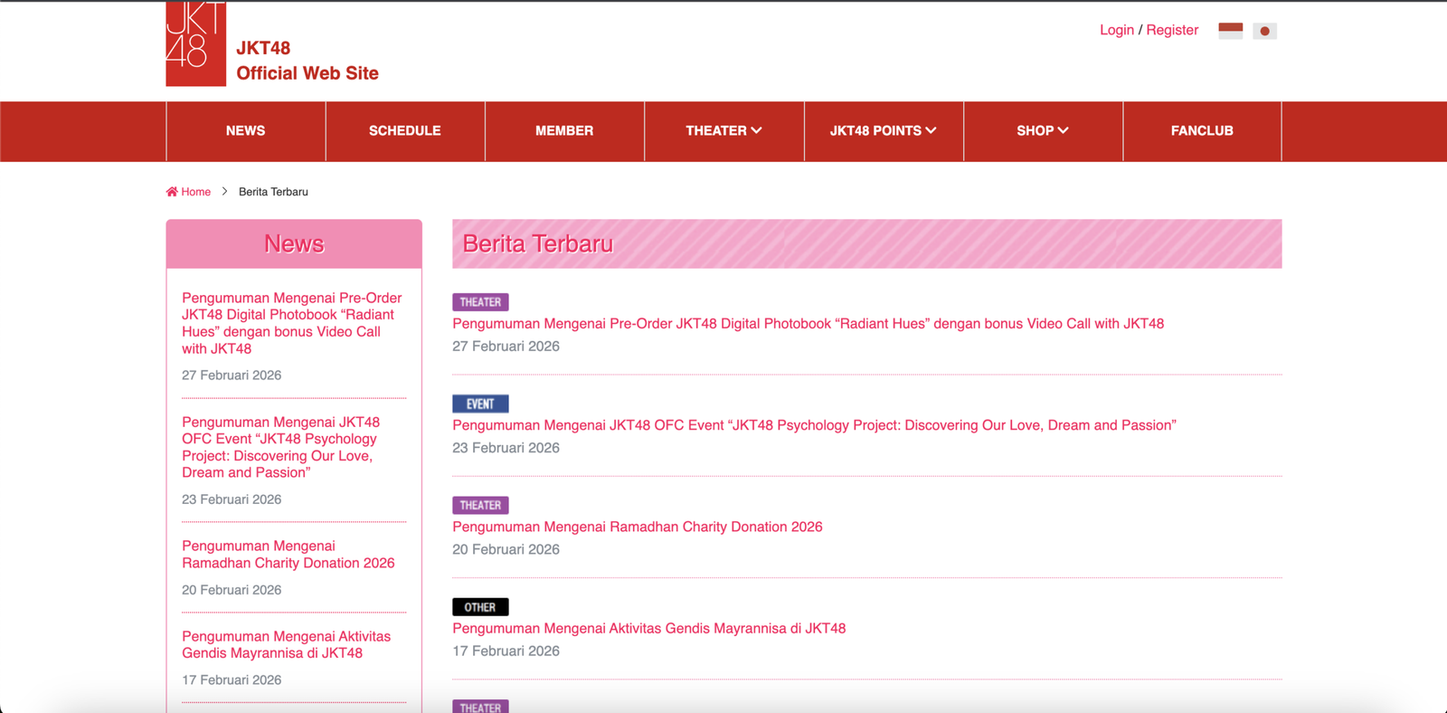Click THEATER tag above Ramadhan Charity article
The image size is (1447, 713).
[x=480, y=505]
